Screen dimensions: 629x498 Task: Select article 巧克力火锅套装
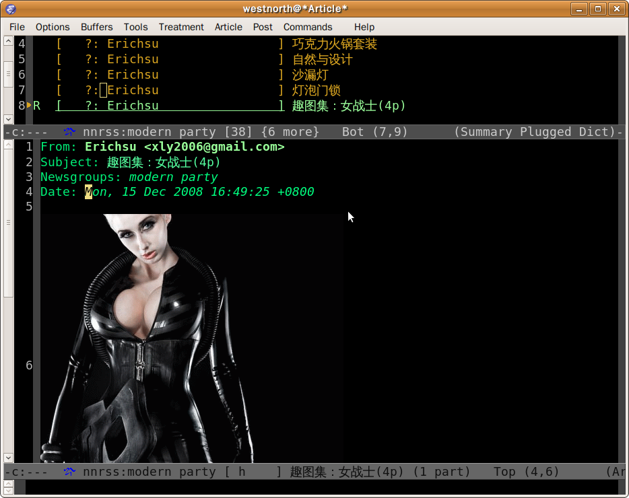tap(335, 44)
